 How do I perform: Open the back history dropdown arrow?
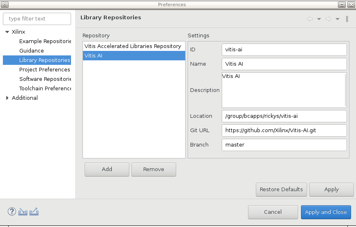(319, 19)
